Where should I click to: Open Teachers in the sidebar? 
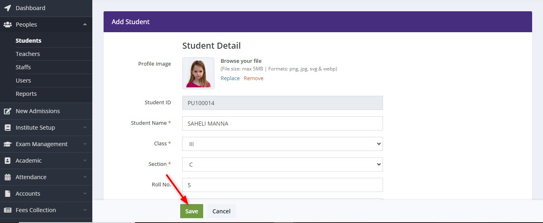pos(28,54)
